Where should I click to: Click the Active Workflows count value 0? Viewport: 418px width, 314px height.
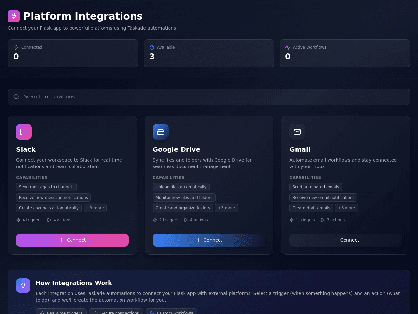pos(288,57)
